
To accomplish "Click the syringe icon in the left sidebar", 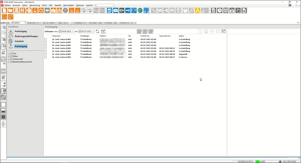I will tap(3, 97).
